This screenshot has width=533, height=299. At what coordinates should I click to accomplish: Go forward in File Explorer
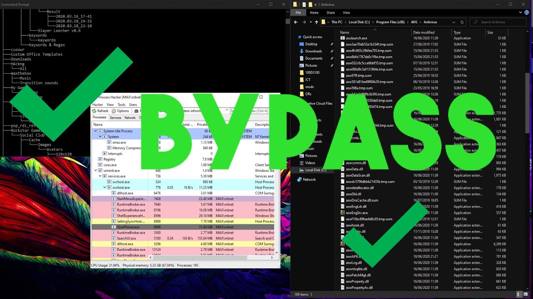pyautogui.click(x=304, y=22)
